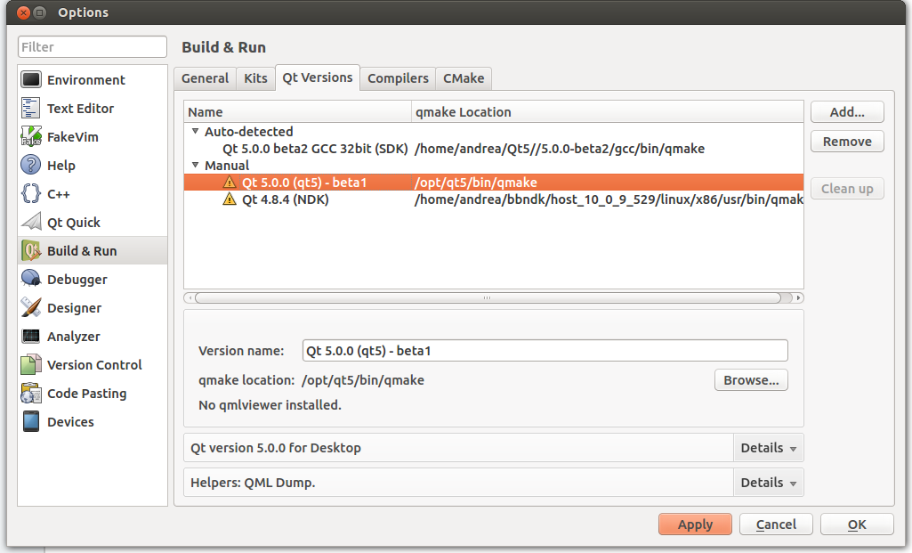Click the horizontal scrollbar of versions list
Screen dimensions: 912x553
click(x=488, y=298)
